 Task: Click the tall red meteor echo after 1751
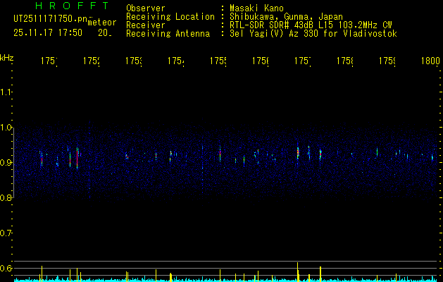tap(77, 158)
